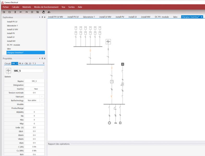This screenshot has height=156, width=205.
Task: Open the BatTechnology dropdown
Action: point(42,100)
